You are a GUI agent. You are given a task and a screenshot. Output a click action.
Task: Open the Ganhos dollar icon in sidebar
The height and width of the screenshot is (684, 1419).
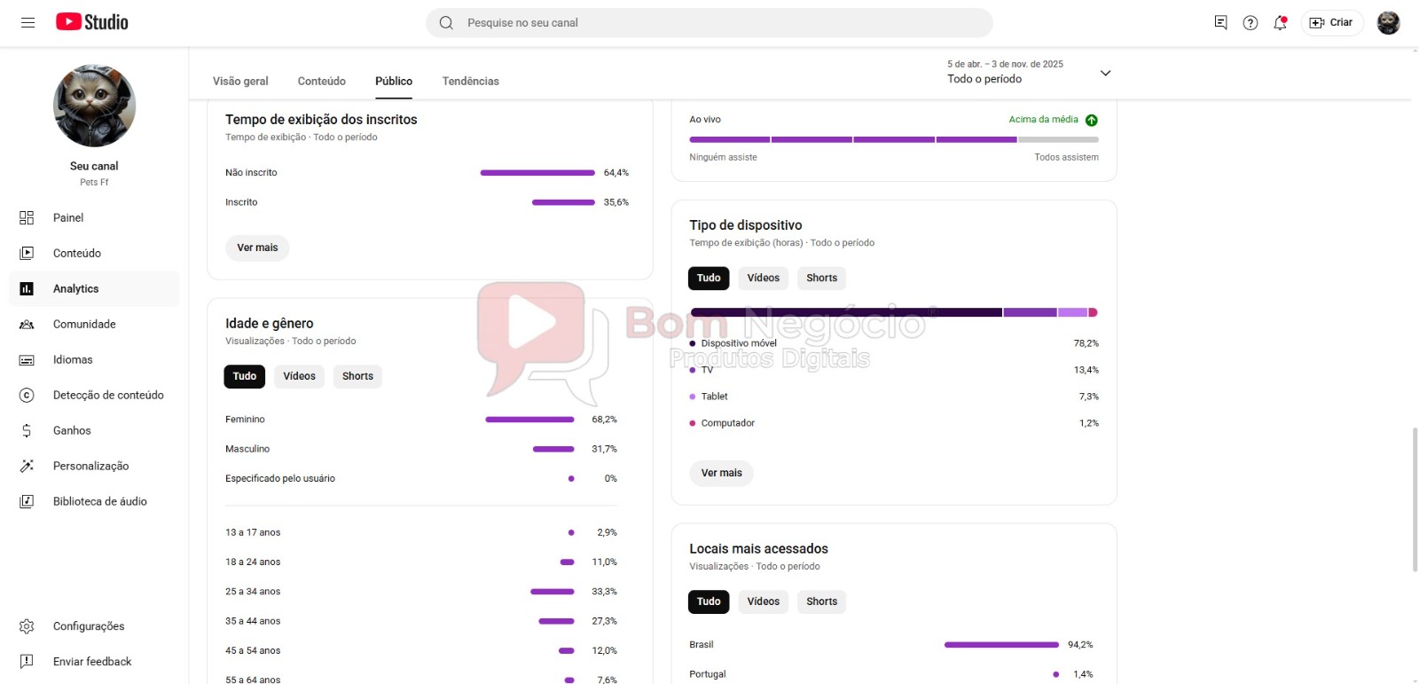pyautogui.click(x=27, y=430)
